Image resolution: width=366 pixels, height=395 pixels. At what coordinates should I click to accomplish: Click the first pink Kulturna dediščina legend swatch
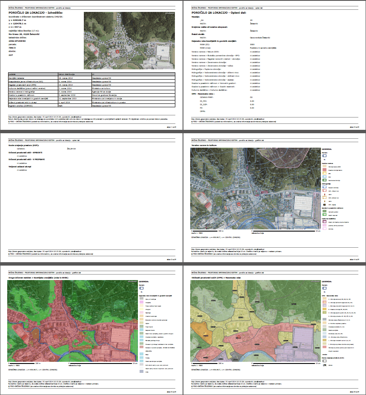(x=324, y=221)
